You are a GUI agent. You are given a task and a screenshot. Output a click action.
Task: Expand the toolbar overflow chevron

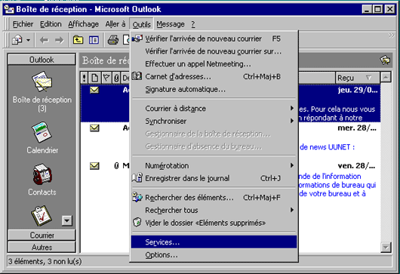pyautogui.click(x=391, y=35)
